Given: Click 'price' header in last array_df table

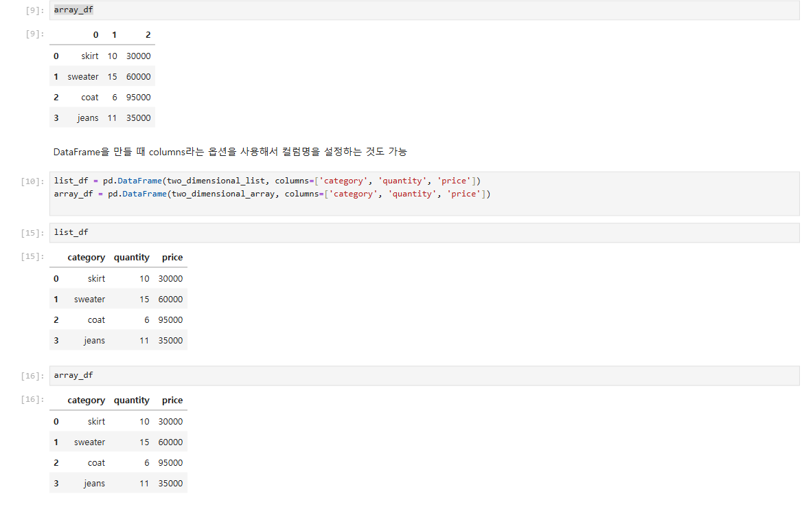Looking at the screenshot, I should tap(172, 400).
